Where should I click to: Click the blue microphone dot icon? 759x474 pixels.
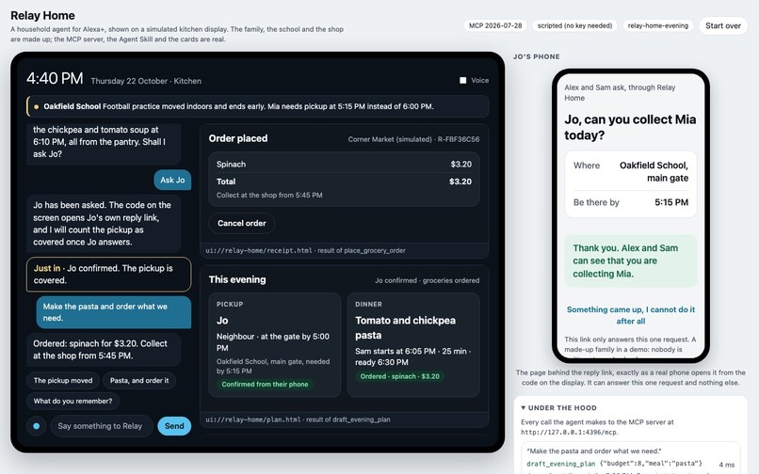coord(37,426)
